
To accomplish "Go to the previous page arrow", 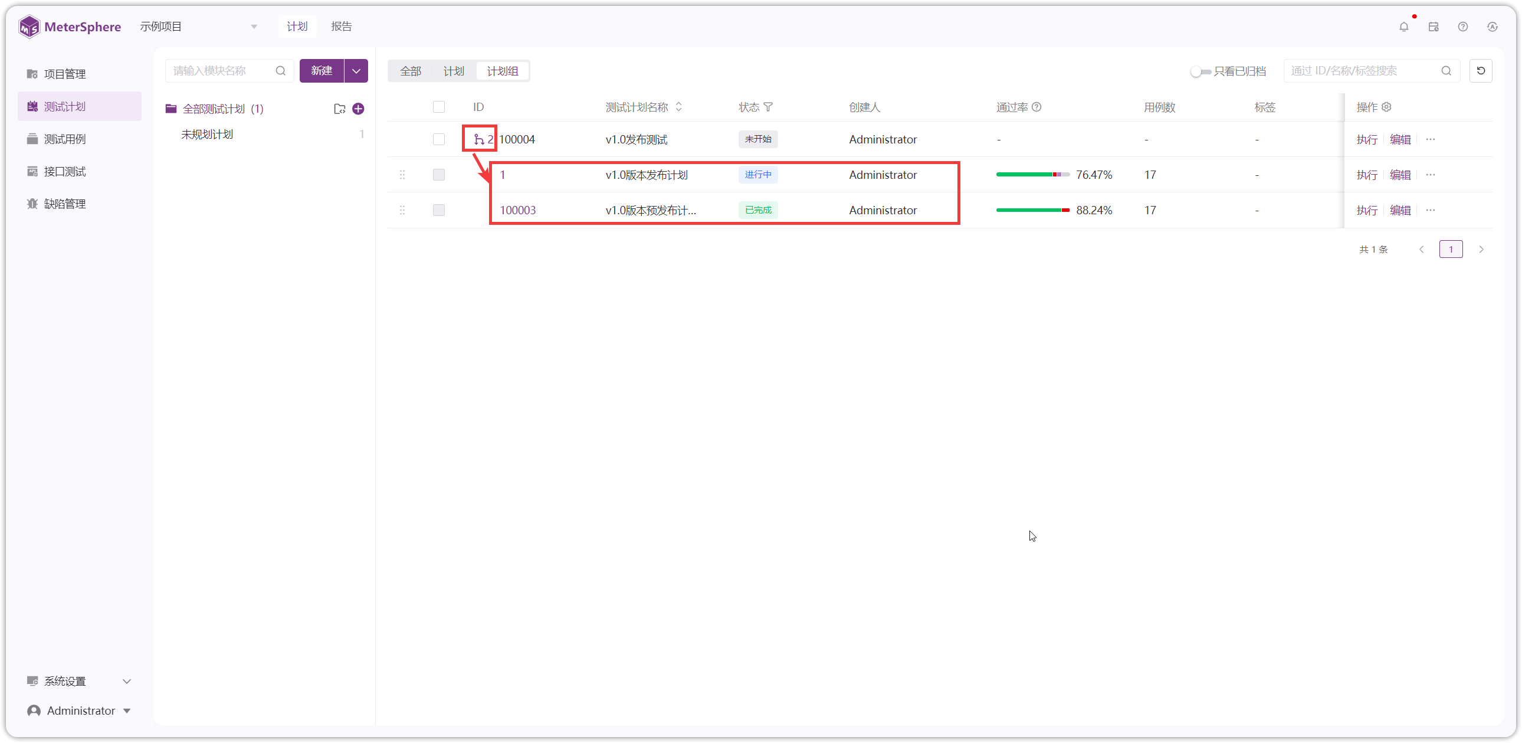I will [1422, 250].
